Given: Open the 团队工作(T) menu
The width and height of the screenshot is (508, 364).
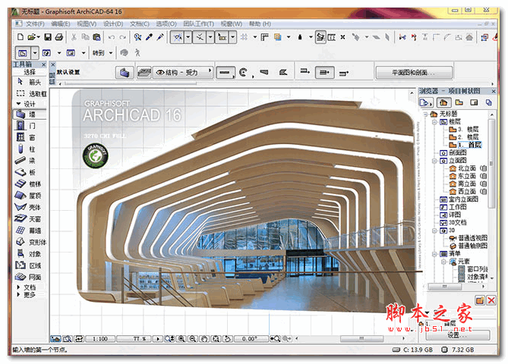Looking at the screenshot, I should pos(199,24).
